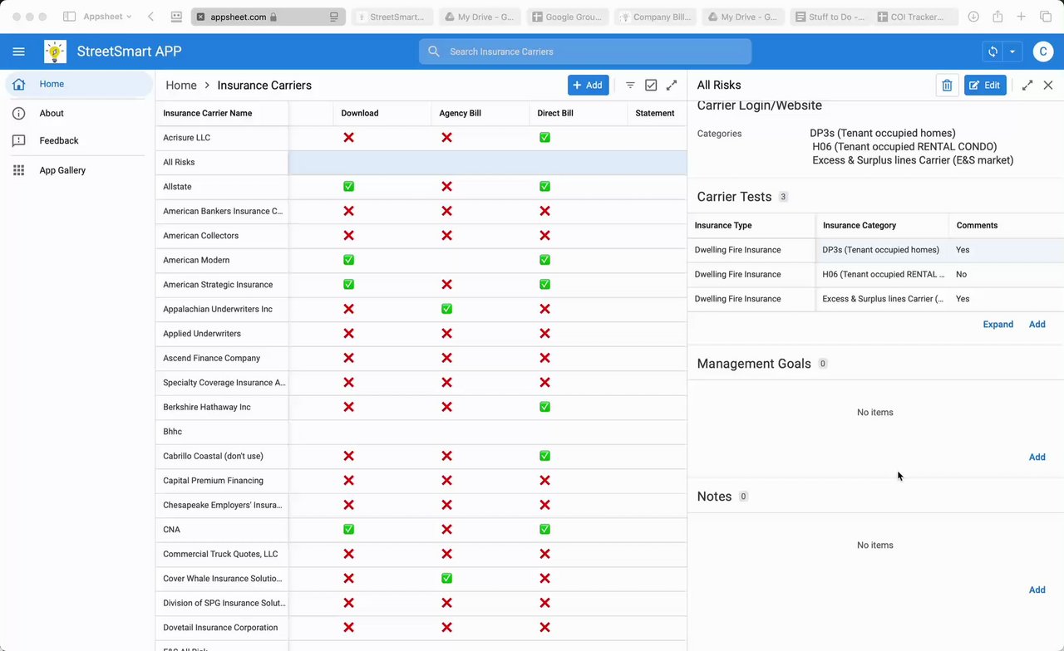Add a new Insurance Carrier
Image resolution: width=1064 pixels, height=651 pixels.
[x=588, y=86]
